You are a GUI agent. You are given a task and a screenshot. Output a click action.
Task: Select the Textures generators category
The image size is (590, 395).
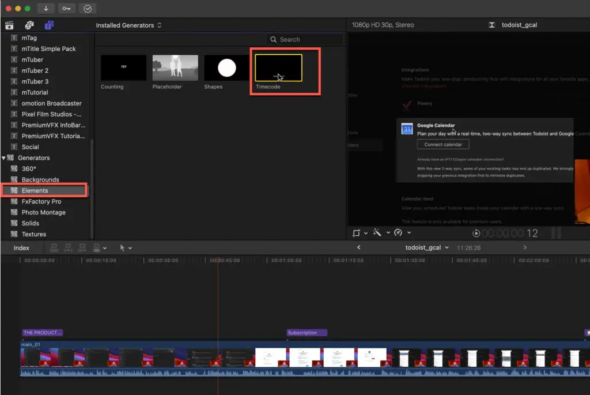tap(34, 234)
